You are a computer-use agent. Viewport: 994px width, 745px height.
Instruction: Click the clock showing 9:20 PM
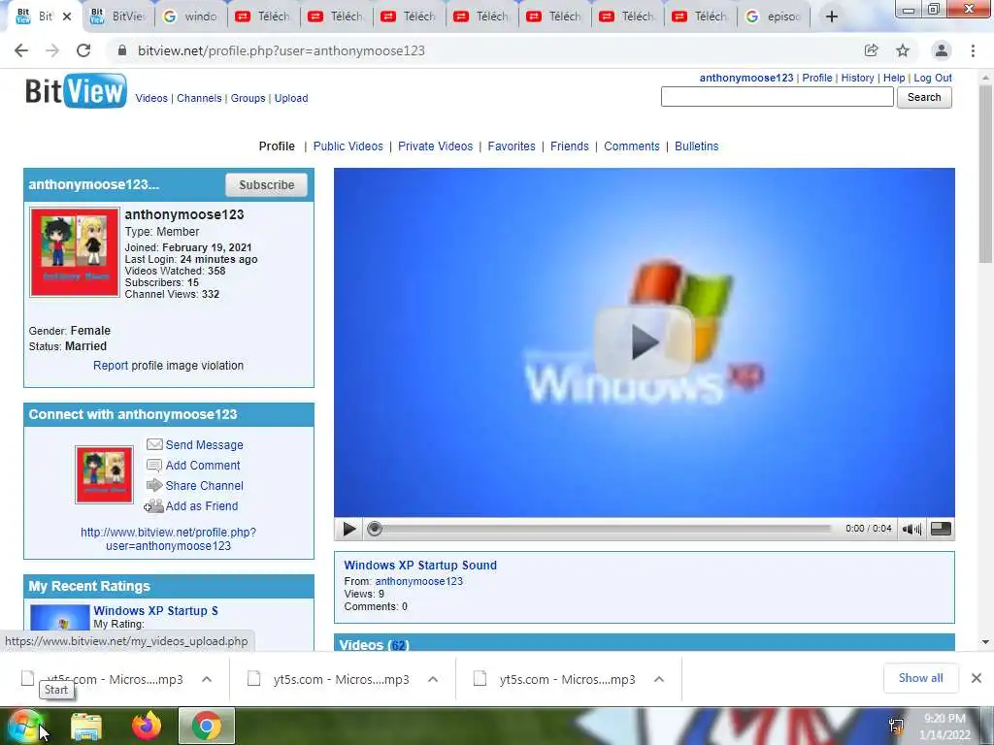944,719
